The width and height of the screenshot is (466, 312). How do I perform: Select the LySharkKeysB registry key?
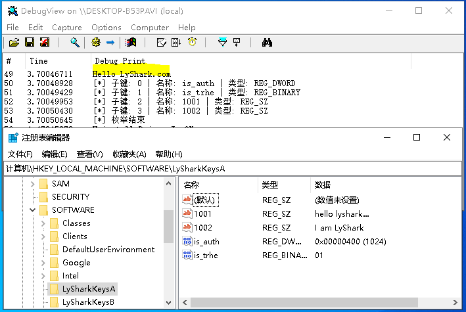click(88, 302)
